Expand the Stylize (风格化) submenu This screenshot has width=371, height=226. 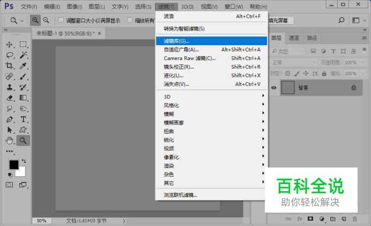tap(211, 105)
